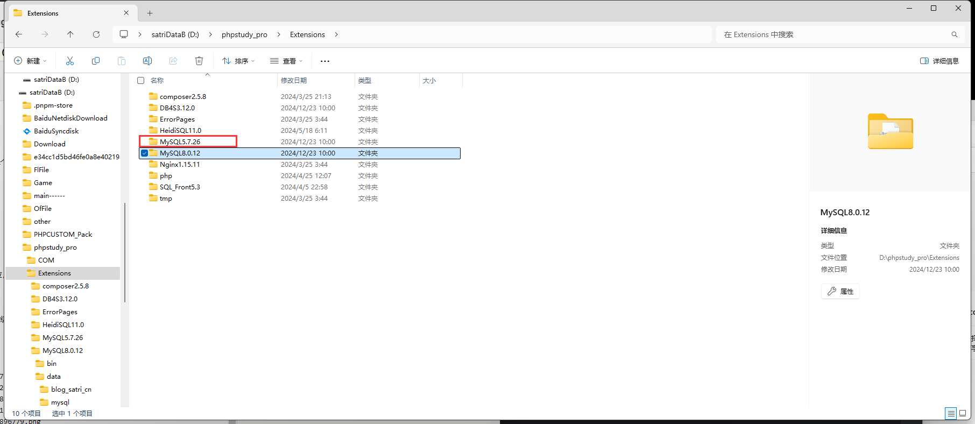Expand the chevron after phpstudy_pro in address bar

(x=279, y=34)
